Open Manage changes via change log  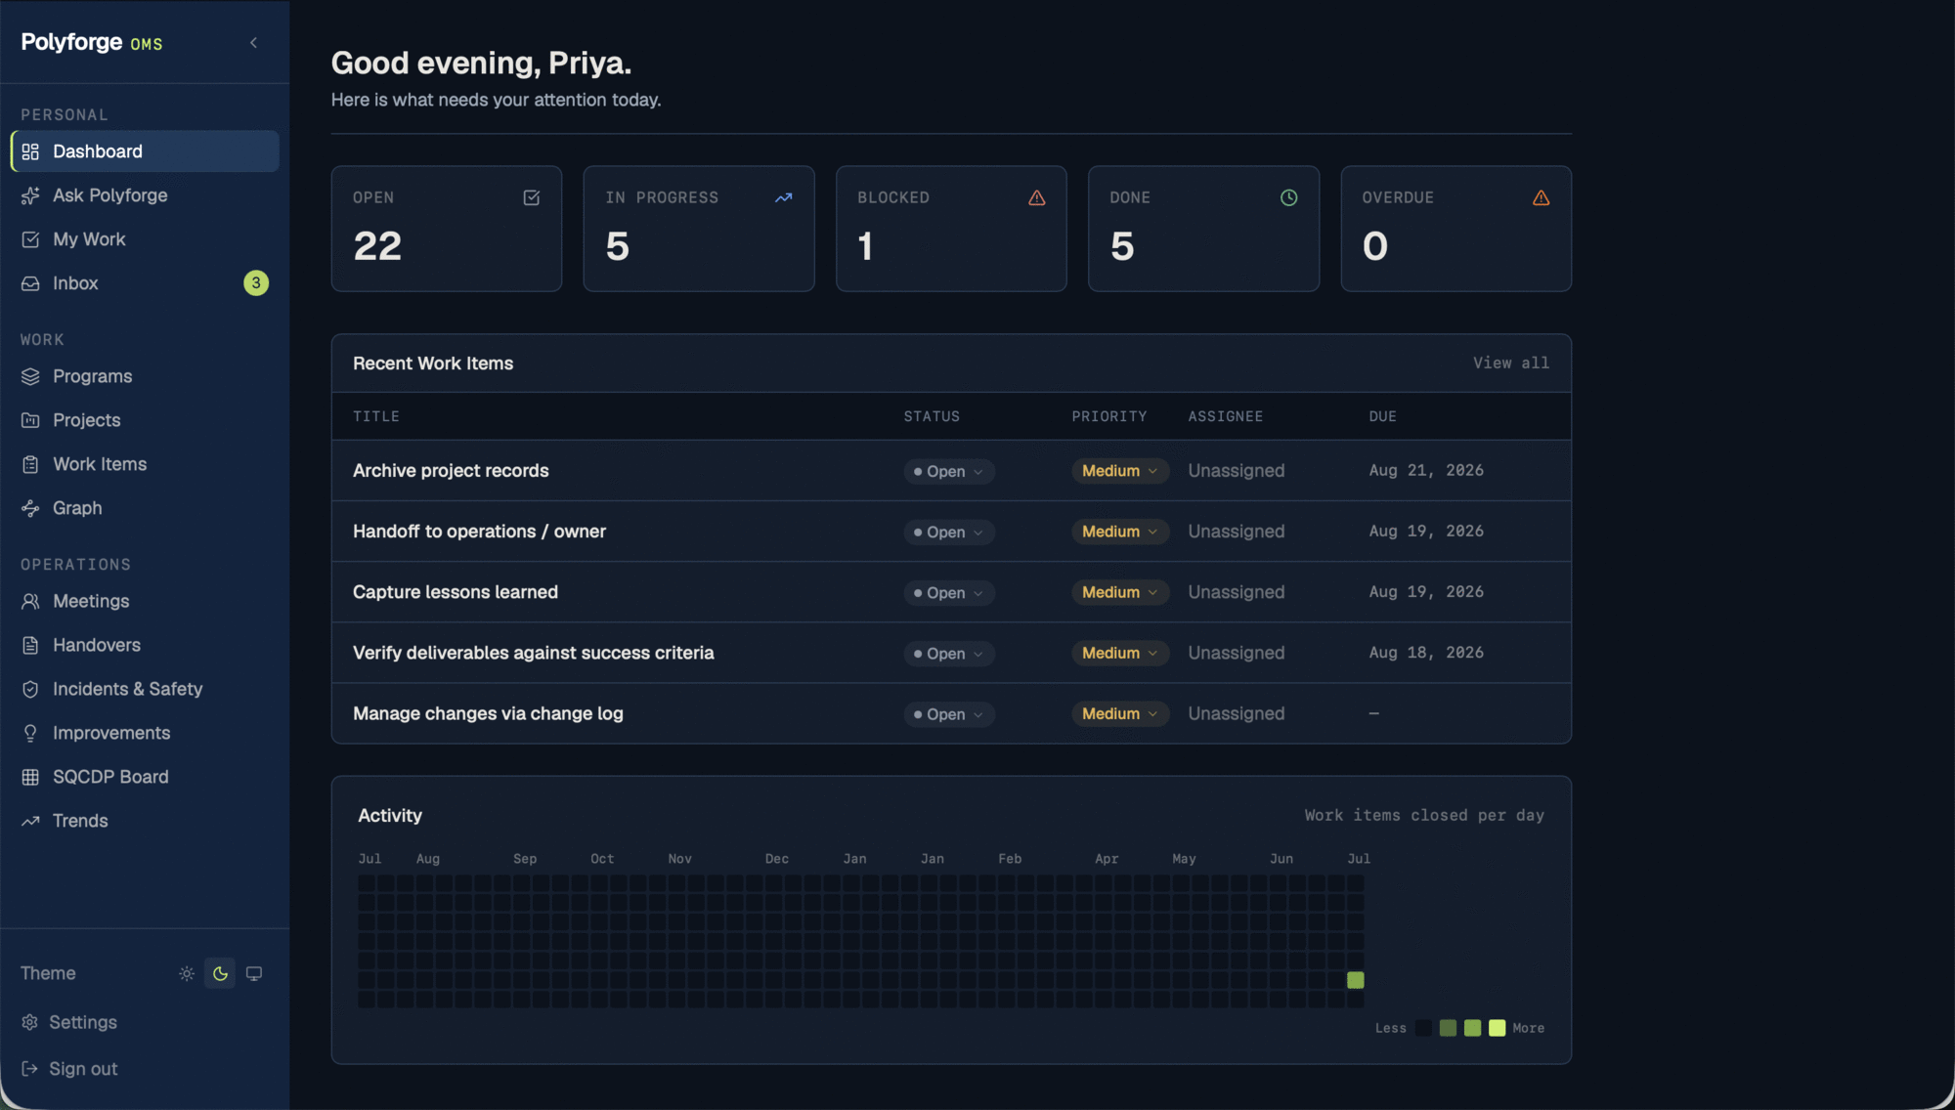(488, 714)
